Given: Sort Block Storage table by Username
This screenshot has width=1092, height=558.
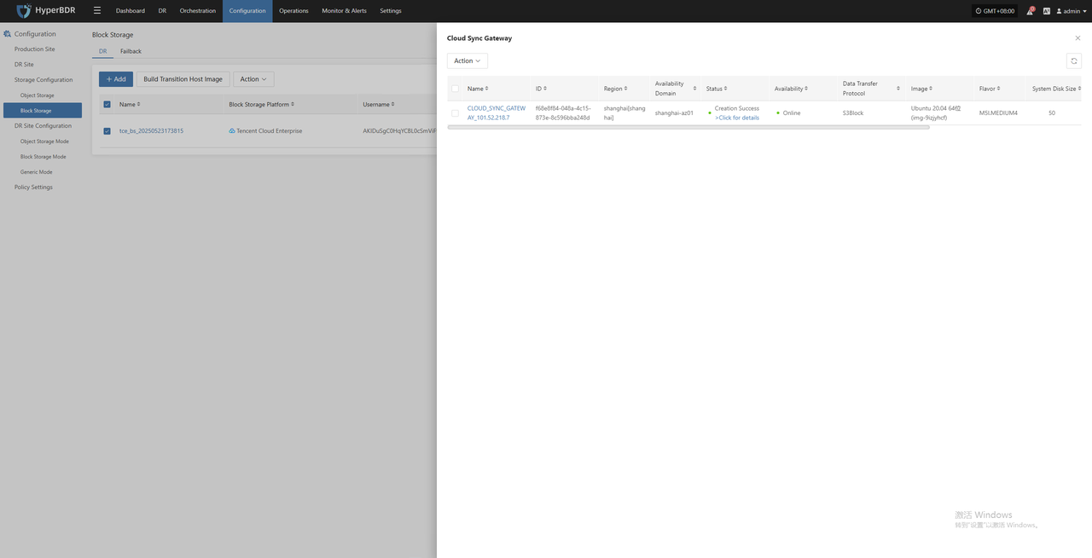Looking at the screenshot, I should (x=393, y=104).
